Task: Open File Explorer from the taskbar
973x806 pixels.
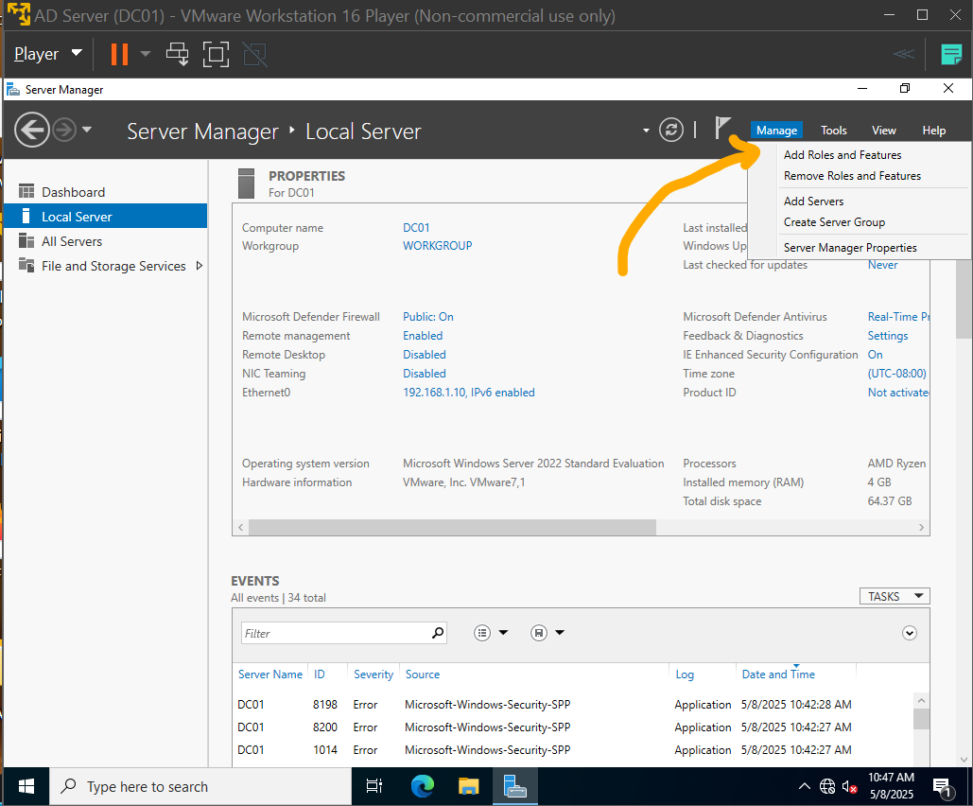Action: (468, 787)
